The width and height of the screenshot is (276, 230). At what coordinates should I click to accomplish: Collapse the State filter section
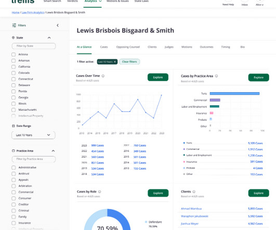click(x=49, y=37)
